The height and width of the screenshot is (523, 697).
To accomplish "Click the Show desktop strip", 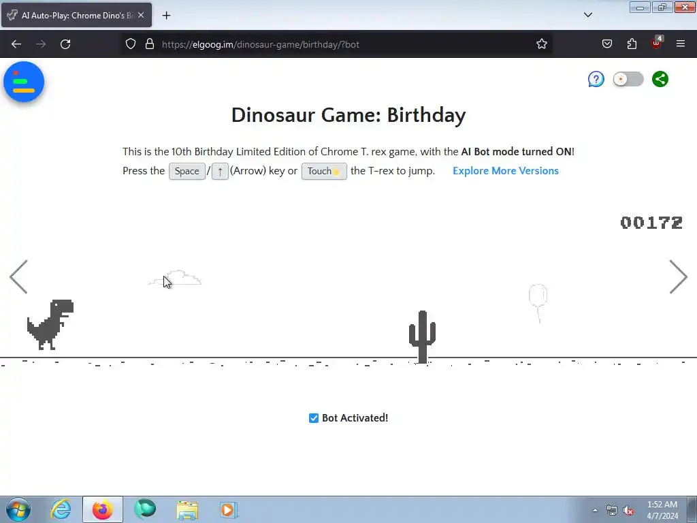I will [692, 509].
